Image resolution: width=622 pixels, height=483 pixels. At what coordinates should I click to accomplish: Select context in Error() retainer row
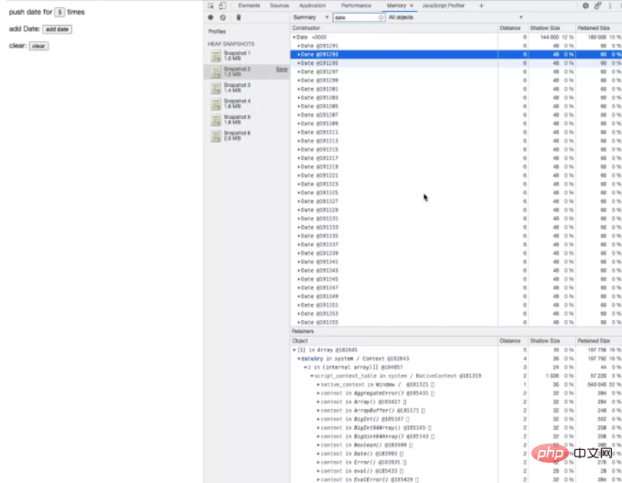[x=456, y=462]
